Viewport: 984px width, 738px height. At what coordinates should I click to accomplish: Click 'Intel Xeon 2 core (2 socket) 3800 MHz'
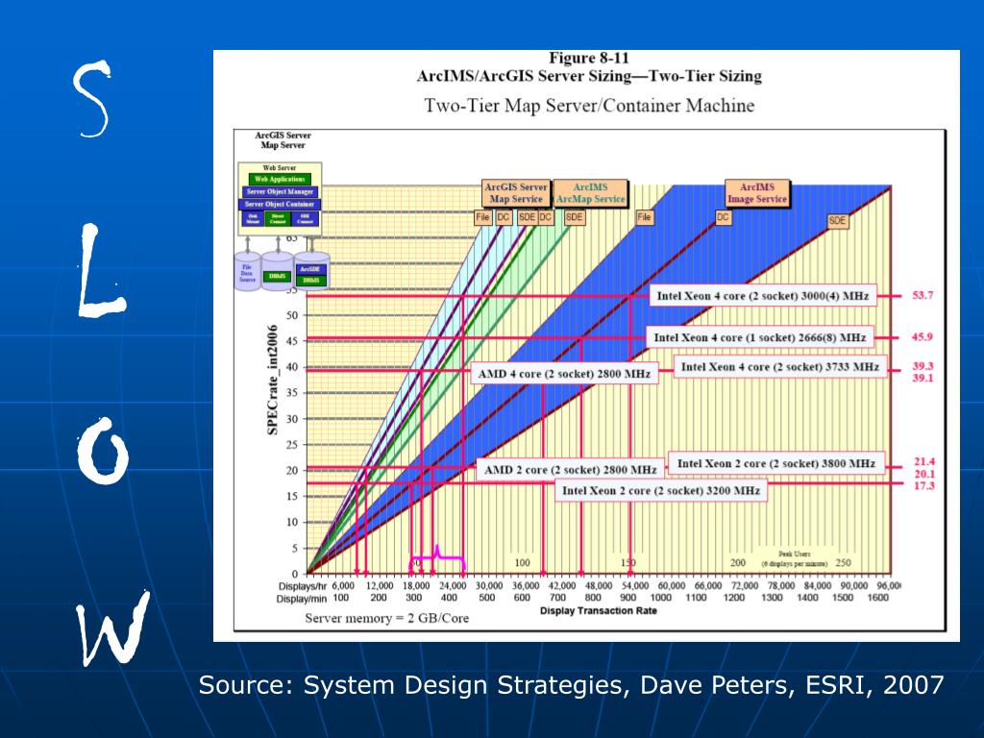[776, 464]
